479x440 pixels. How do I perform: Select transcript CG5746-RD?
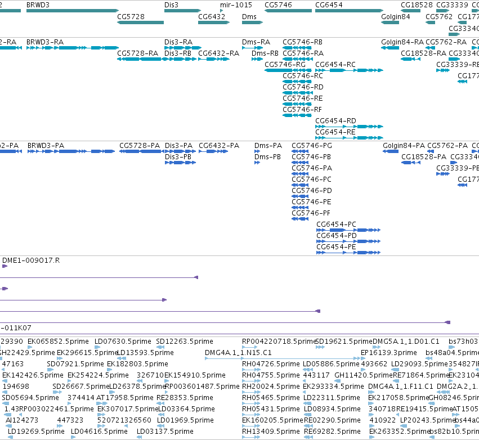[x=297, y=93]
